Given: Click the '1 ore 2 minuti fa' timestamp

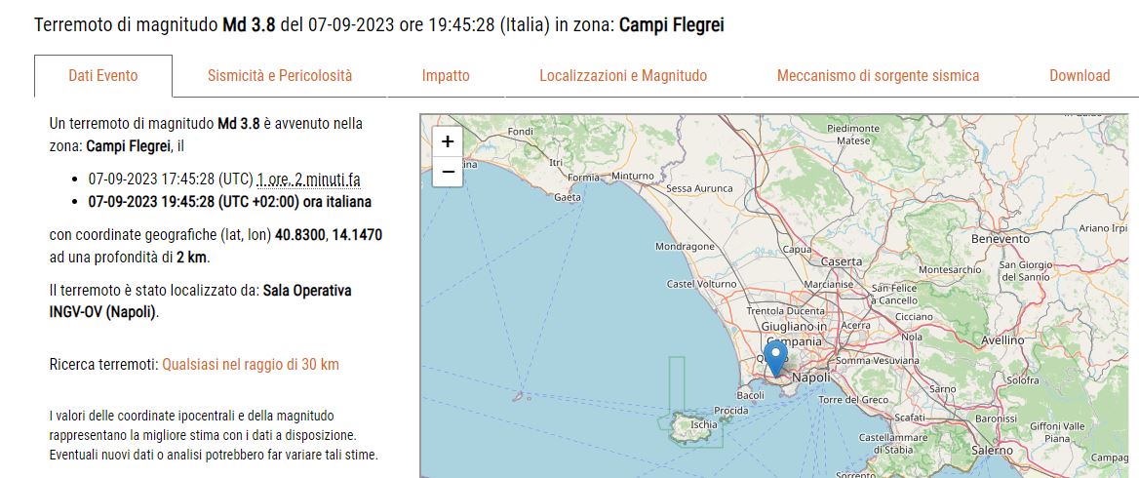Looking at the screenshot, I should click(x=308, y=179).
